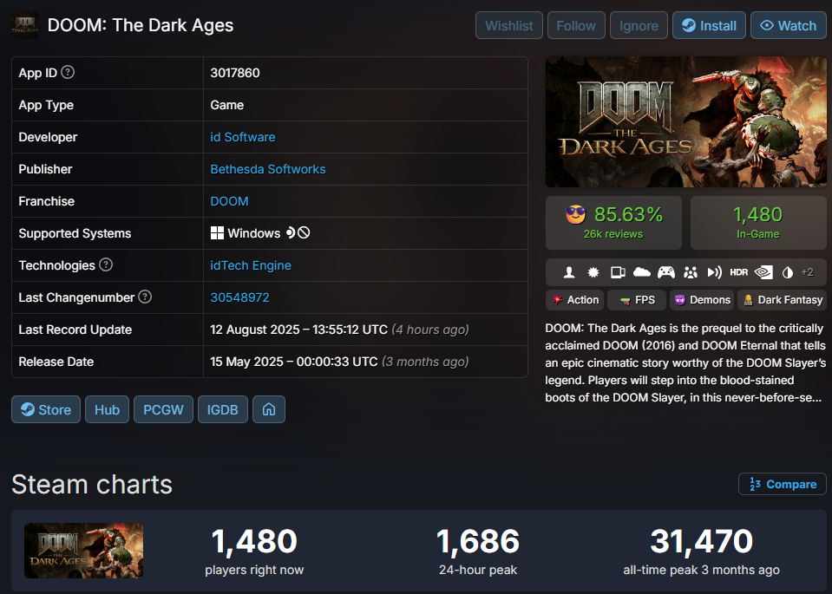832x594 pixels.
Task: Open the Technologies help question-mark icon
Action: (x=106, y=264)
